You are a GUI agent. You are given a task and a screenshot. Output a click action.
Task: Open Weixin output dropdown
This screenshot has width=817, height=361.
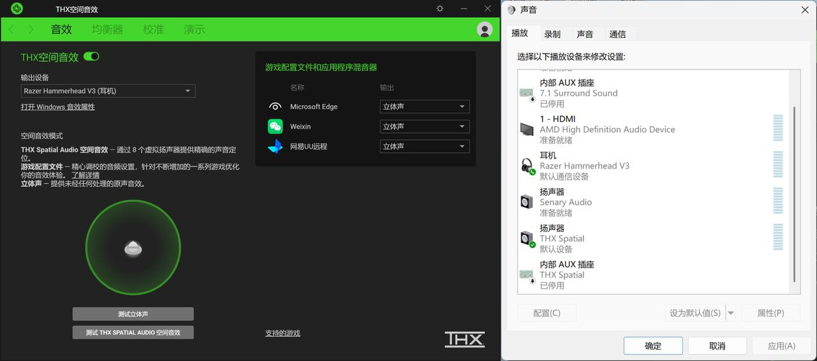424,126
